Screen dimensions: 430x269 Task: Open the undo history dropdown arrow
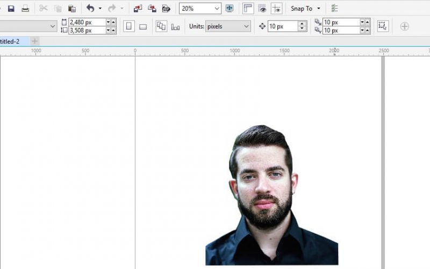coord(100,9)
